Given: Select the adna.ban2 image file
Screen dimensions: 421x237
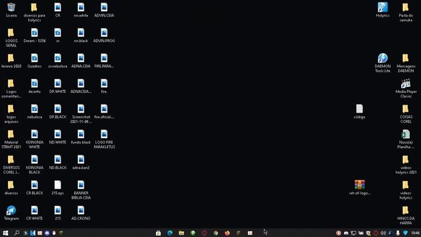Looking at the screenshot, I should 81,163.
